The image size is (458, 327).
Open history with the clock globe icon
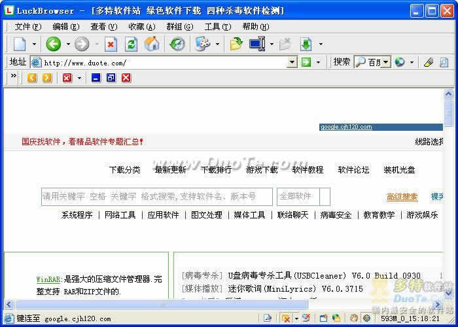point(177,44)
